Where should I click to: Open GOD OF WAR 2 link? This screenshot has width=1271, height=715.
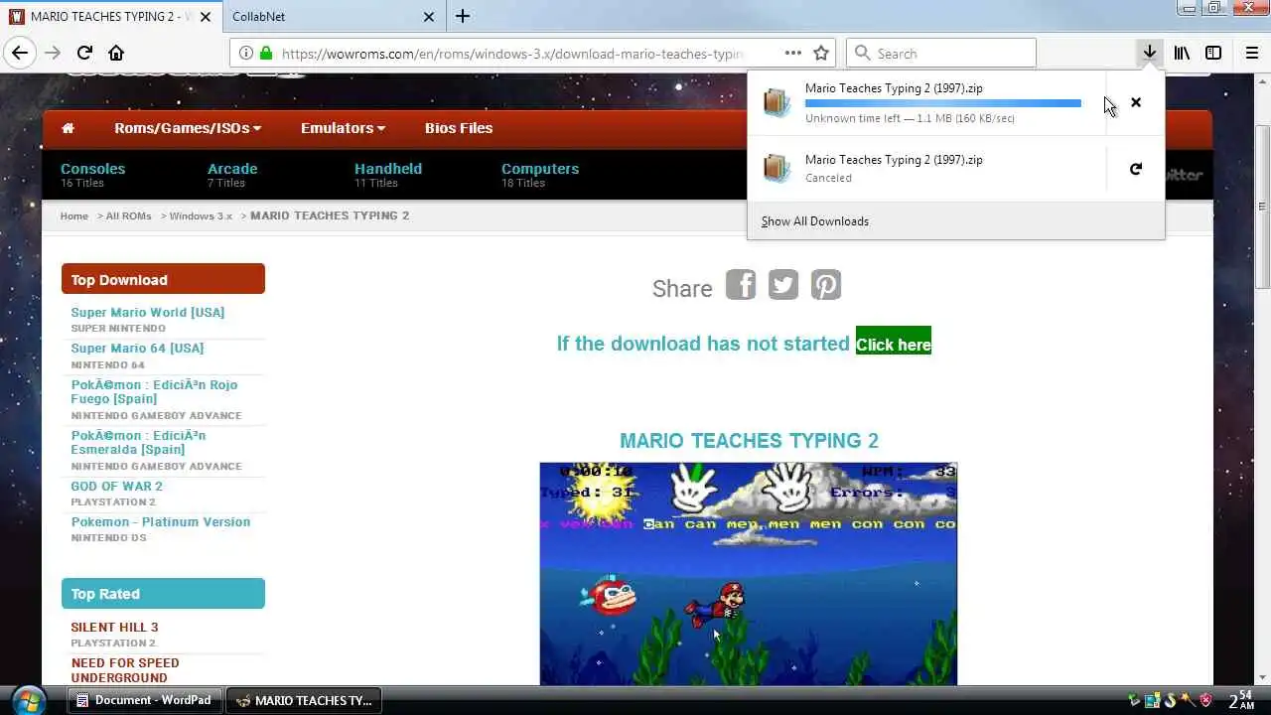116,486
